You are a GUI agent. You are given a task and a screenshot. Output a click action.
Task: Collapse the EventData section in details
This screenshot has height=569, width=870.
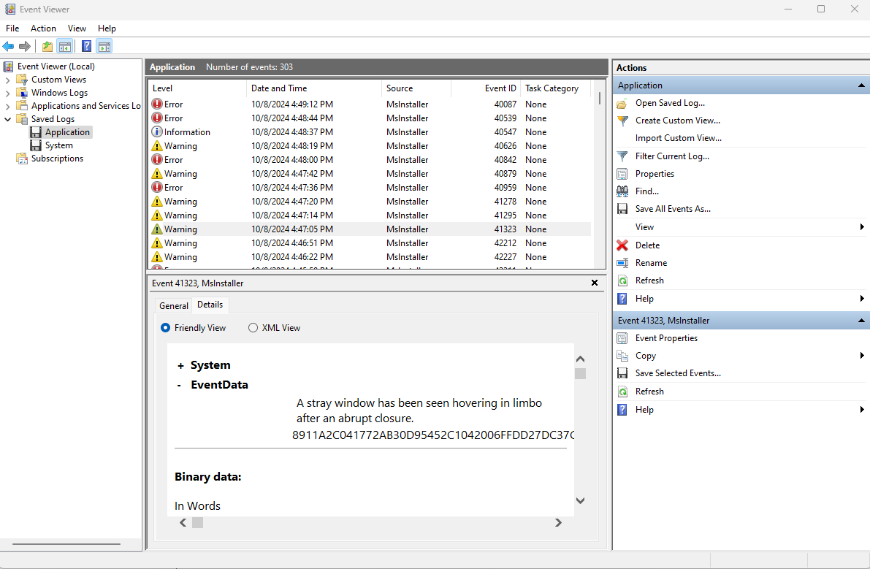[x=179, y=386]
